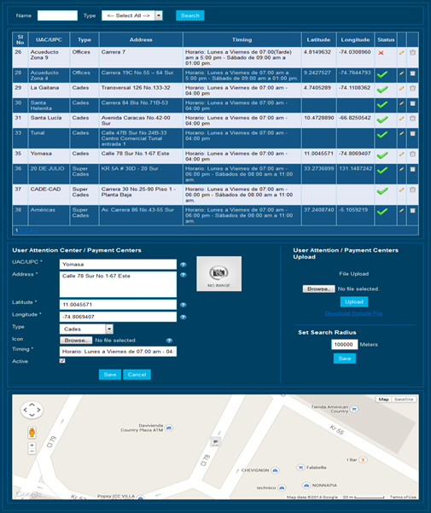This screenshot has width=431, height=513.
Task: Toggle status check for Santa Lucía
Action: [x=382, y=120]
